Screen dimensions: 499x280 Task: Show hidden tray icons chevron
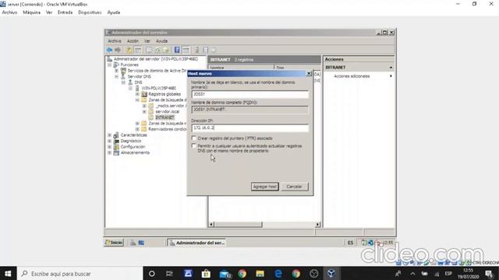click(x=412, y=273)
